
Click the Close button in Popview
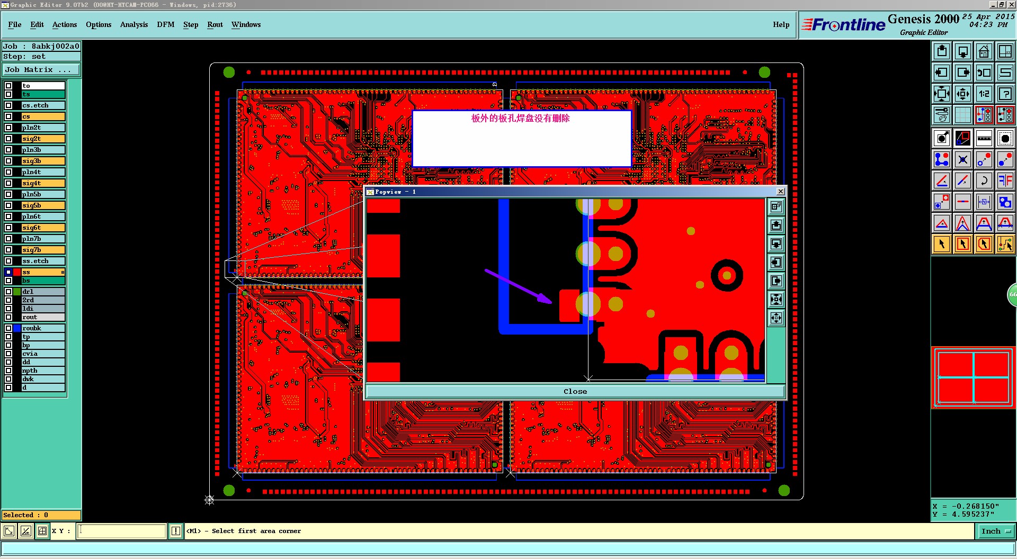[x=575, y=391]
